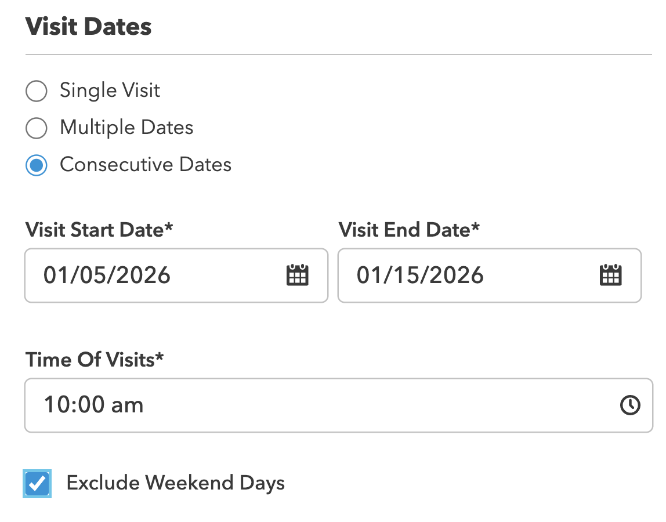The width and height of the screenshot is (666, 522).
Task: Select the Multiple Dates radio button
Action: [36, 128]
